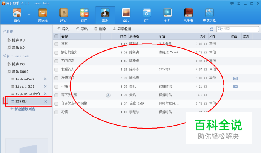Open the LinkinPark playlist
261x153 pixels.
tap(25, 79)
